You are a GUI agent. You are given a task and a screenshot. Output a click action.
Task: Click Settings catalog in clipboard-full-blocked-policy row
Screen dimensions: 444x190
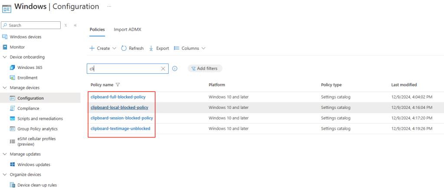pyautogui.click(x=336, y=97)
